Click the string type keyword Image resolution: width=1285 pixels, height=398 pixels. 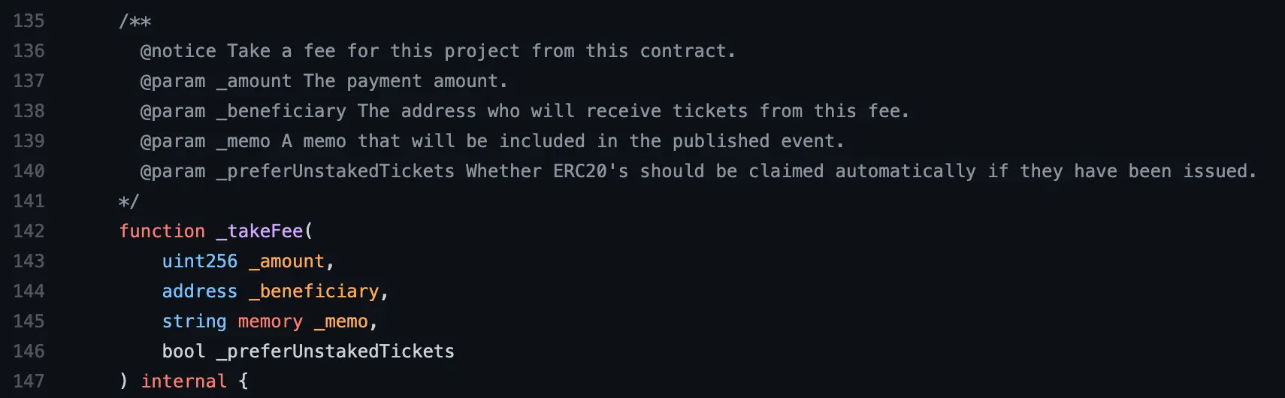(x=194, y=321)
